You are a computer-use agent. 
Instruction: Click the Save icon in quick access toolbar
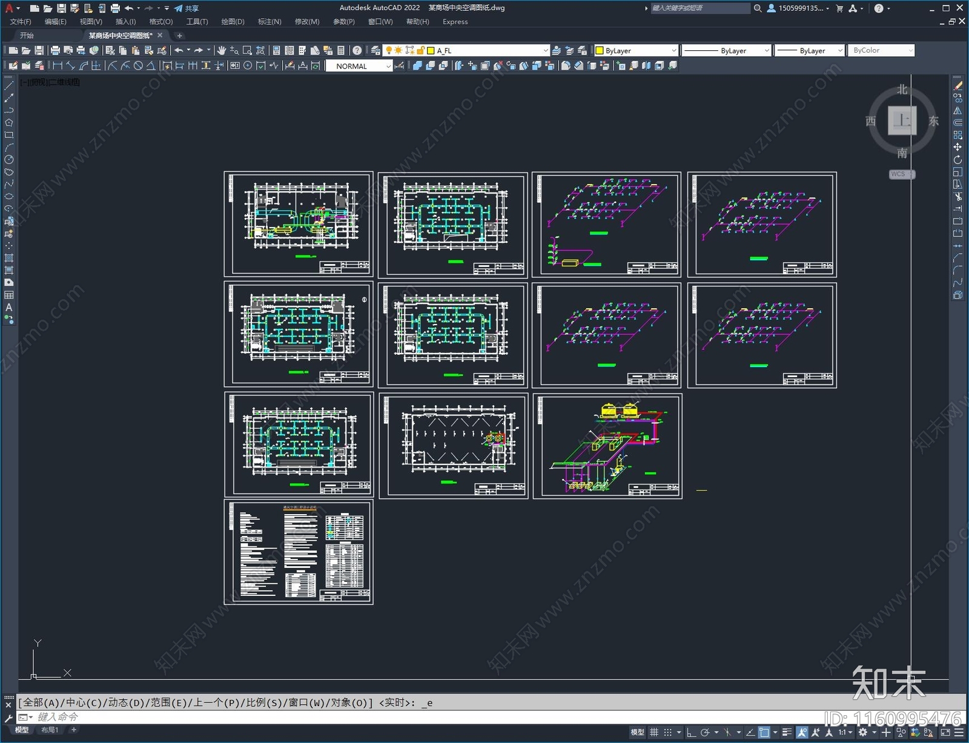pyautogui.click(x=61, y=8)
